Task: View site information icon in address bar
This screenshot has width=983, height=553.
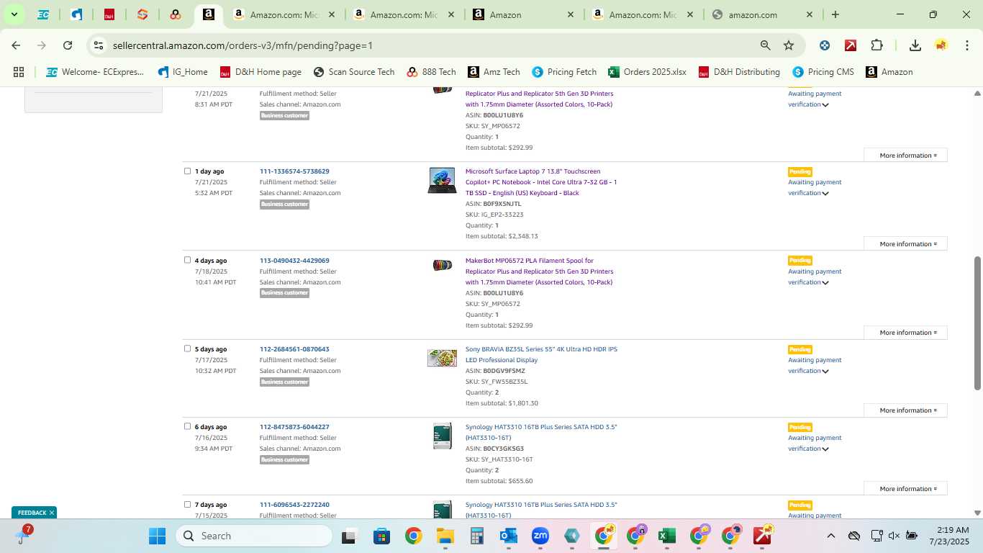Action: (x=99, y=45)
